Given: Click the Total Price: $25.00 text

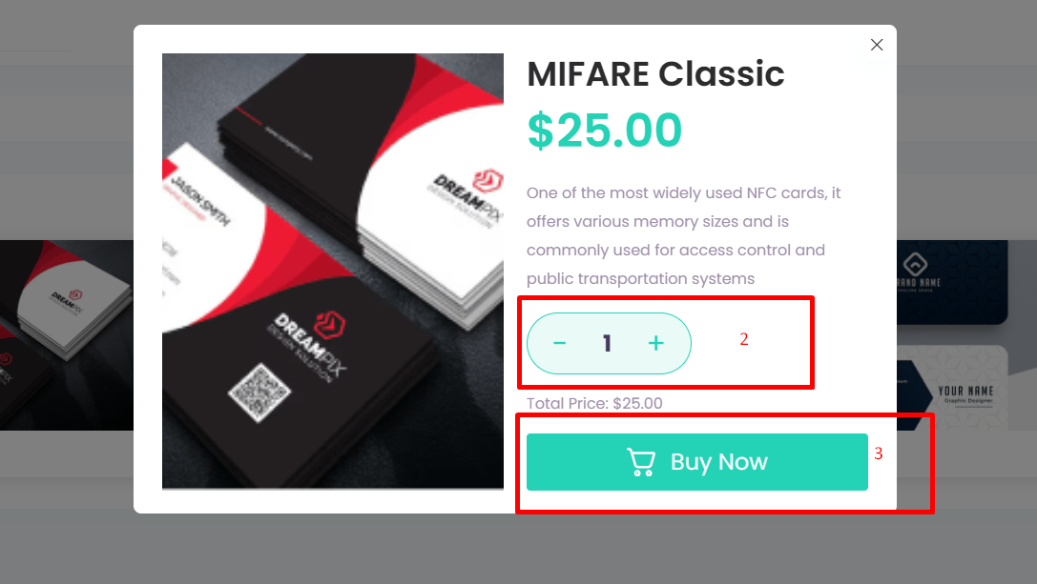Looking at the screenshot, I should coord(594,403).
